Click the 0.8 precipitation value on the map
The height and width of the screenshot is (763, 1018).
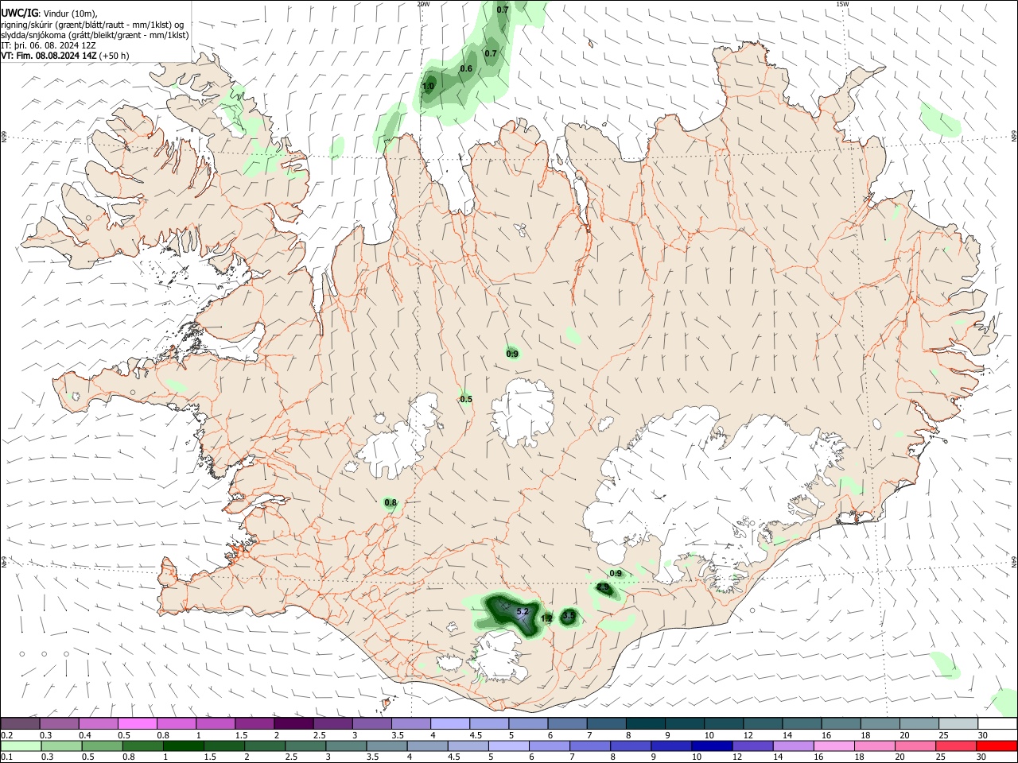[390, 502]
